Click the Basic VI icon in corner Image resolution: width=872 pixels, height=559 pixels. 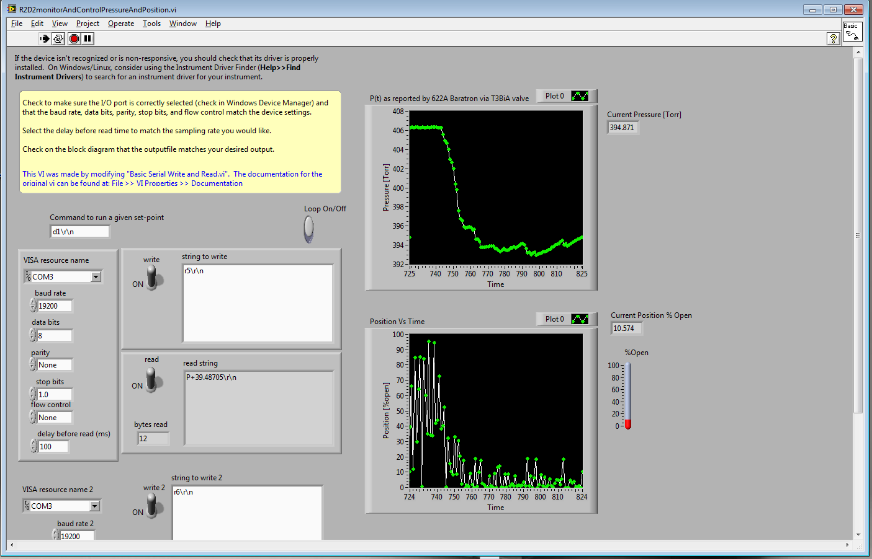(852, 31)
